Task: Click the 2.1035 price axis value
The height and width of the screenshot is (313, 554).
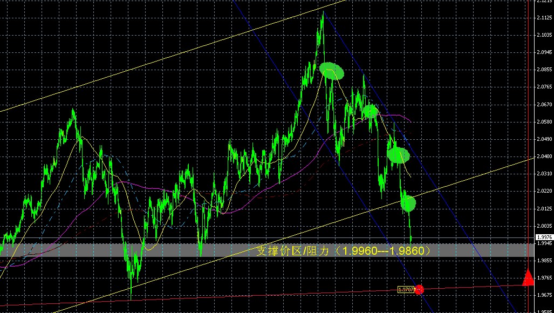Action: [544, 35]
